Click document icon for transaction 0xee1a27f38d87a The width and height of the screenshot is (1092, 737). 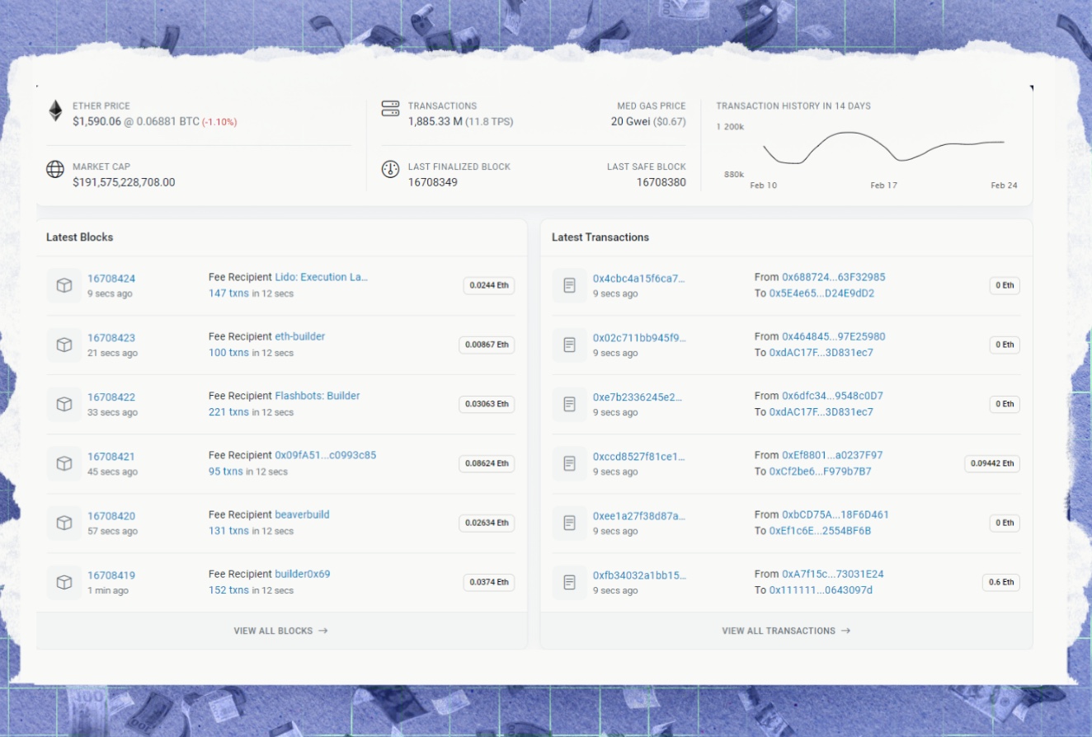[569, 523]
